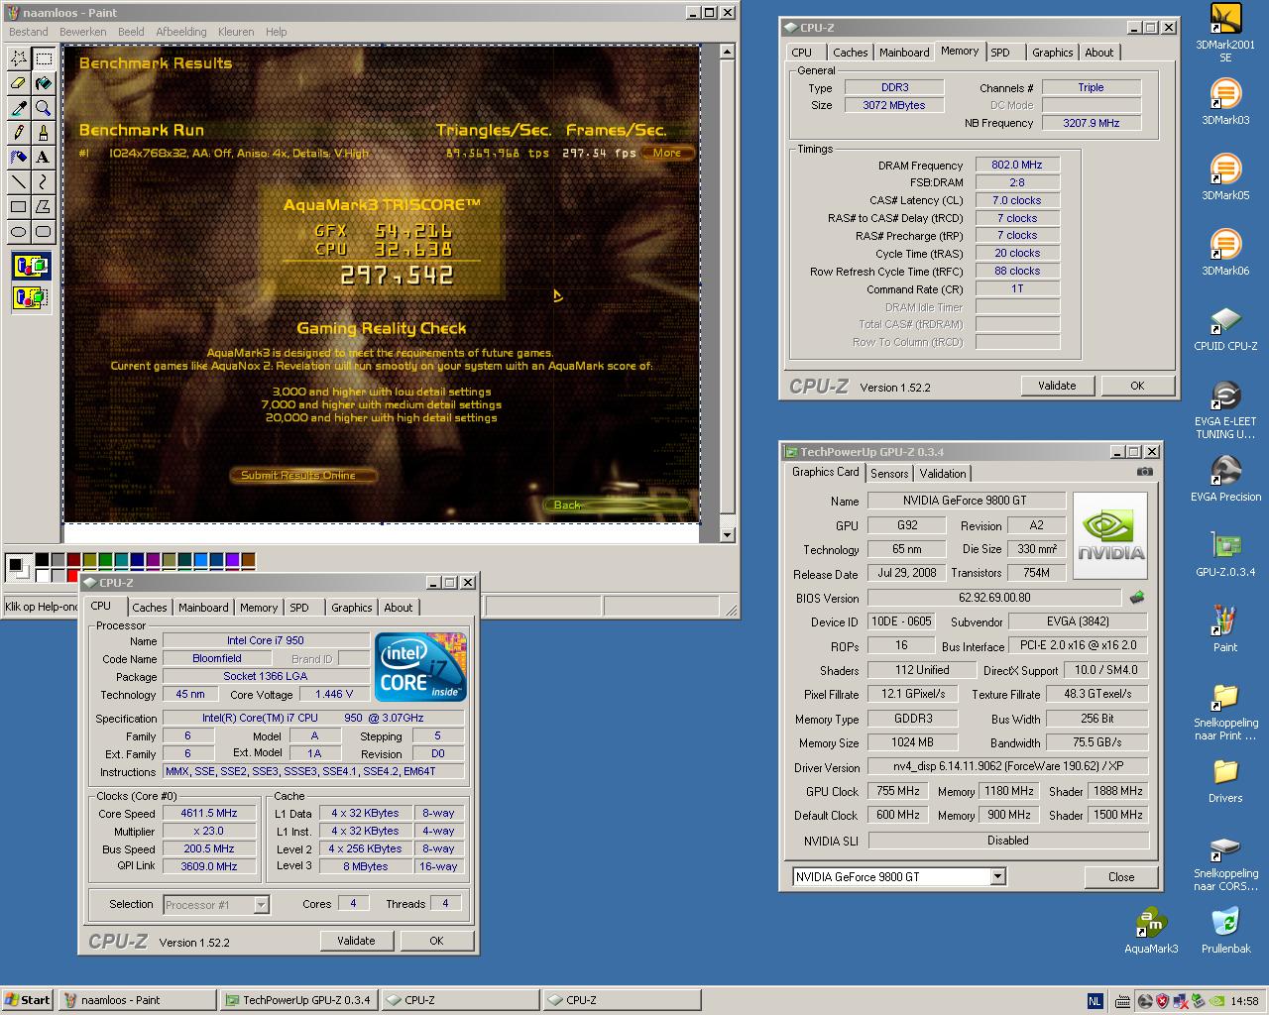Select the Free-Form Select tool in Paint
This screenshot has width=1269, height=1015.
18,58
